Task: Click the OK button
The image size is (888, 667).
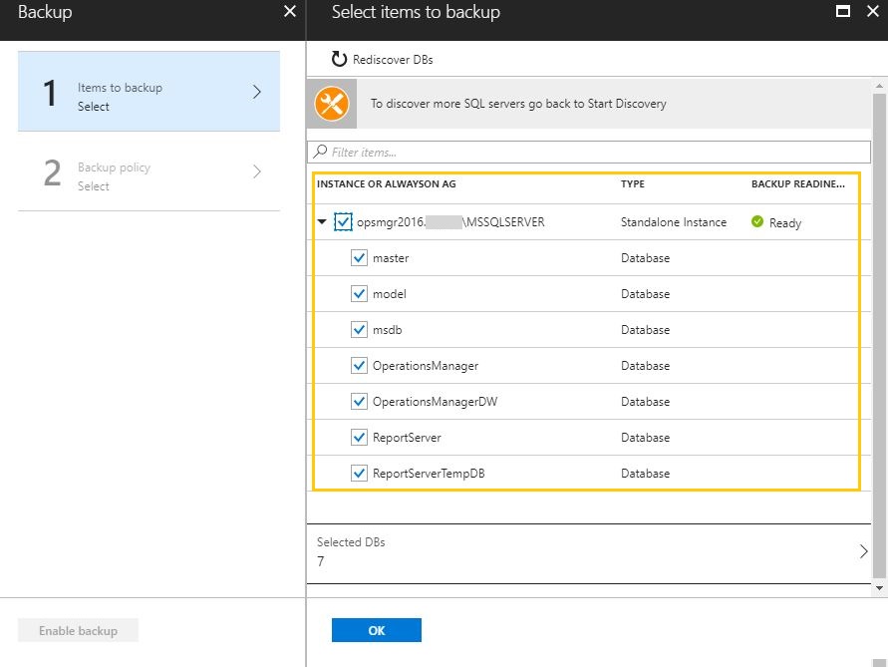Action: coord(377,630)
